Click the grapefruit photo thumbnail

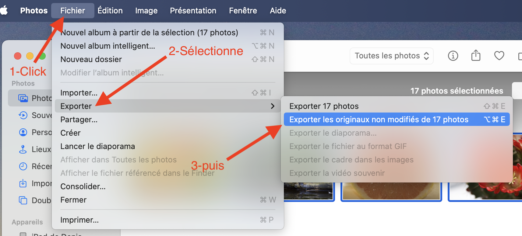tap(391, 191)
